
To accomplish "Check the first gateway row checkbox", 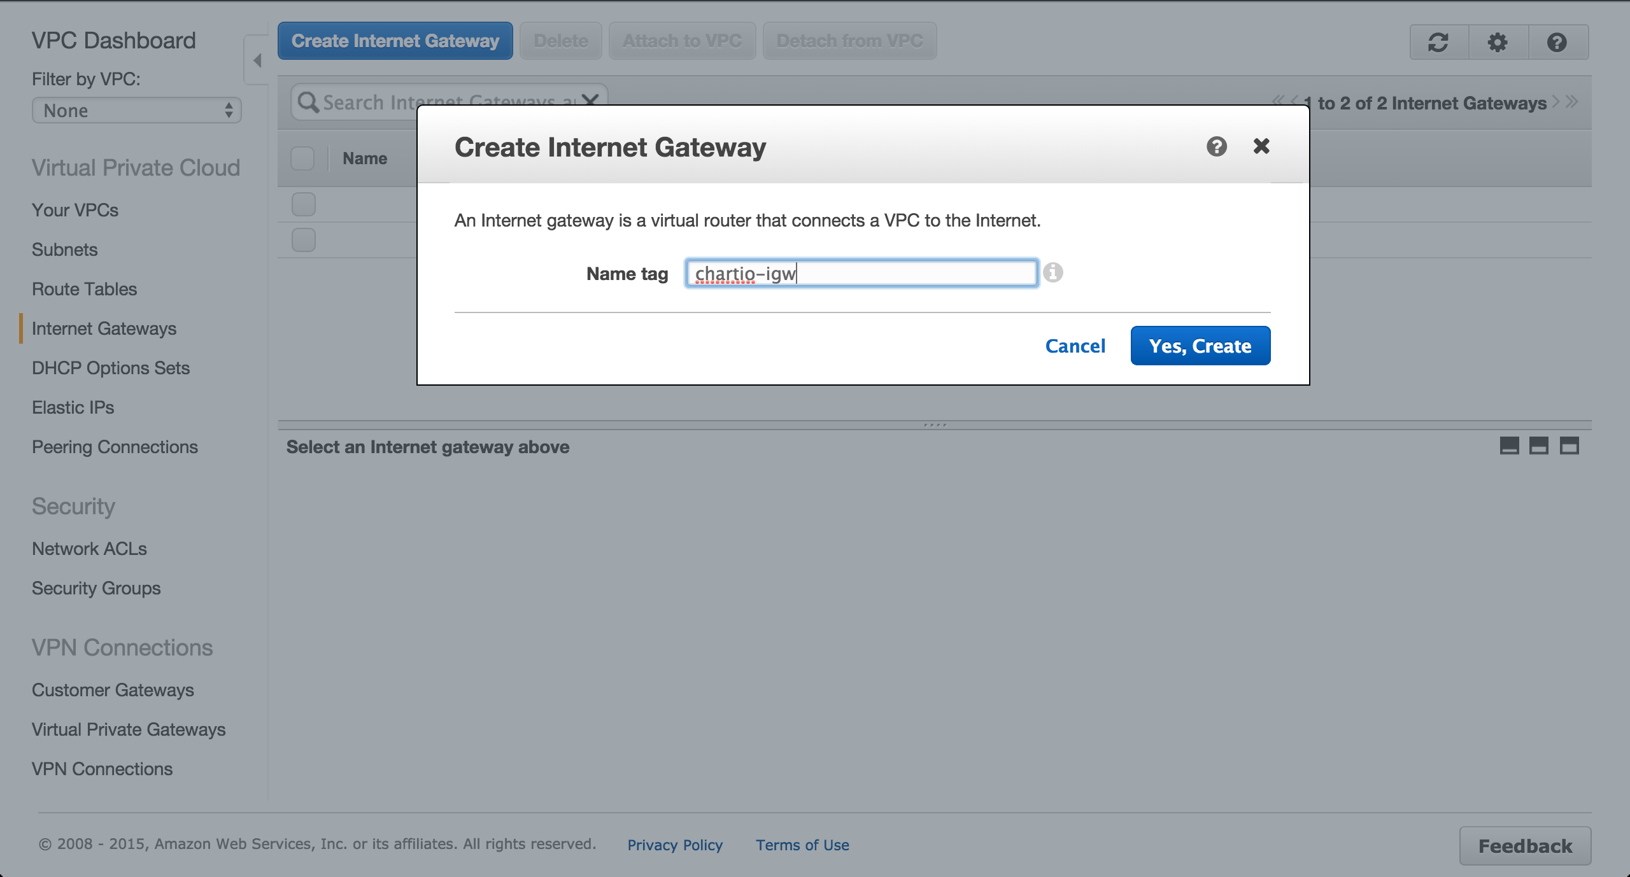I will pos(304,204).
